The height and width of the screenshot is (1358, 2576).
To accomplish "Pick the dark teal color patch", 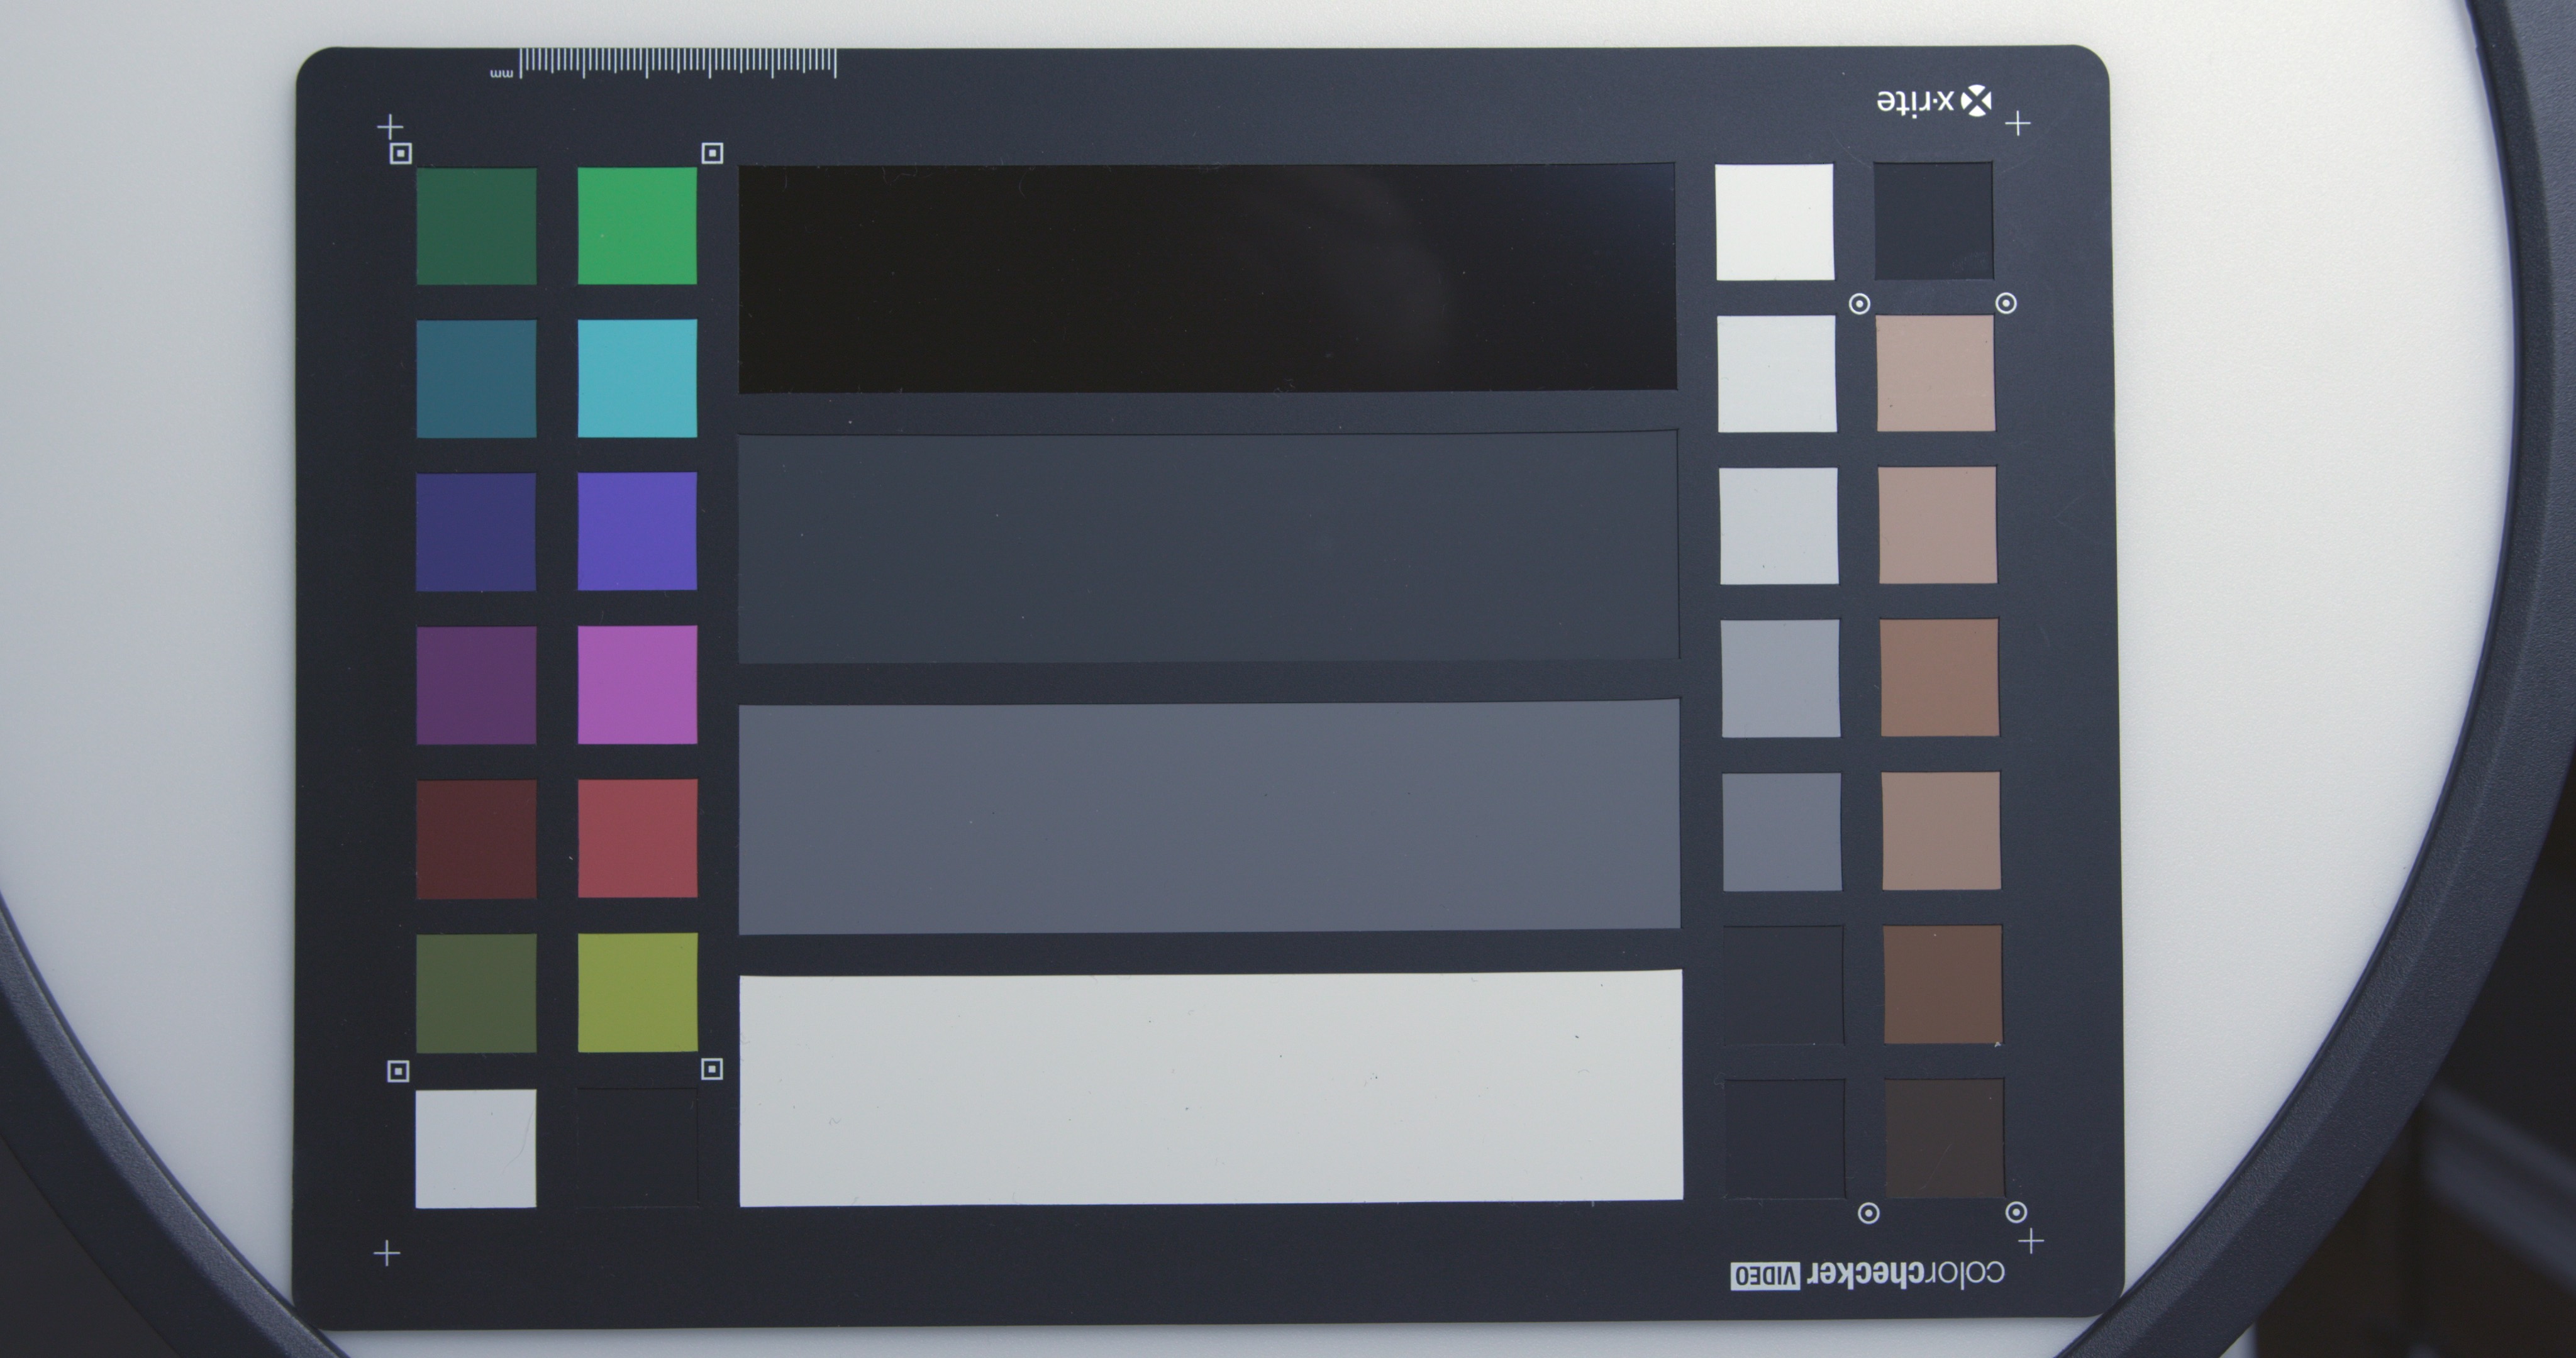I will coord(476,379).
